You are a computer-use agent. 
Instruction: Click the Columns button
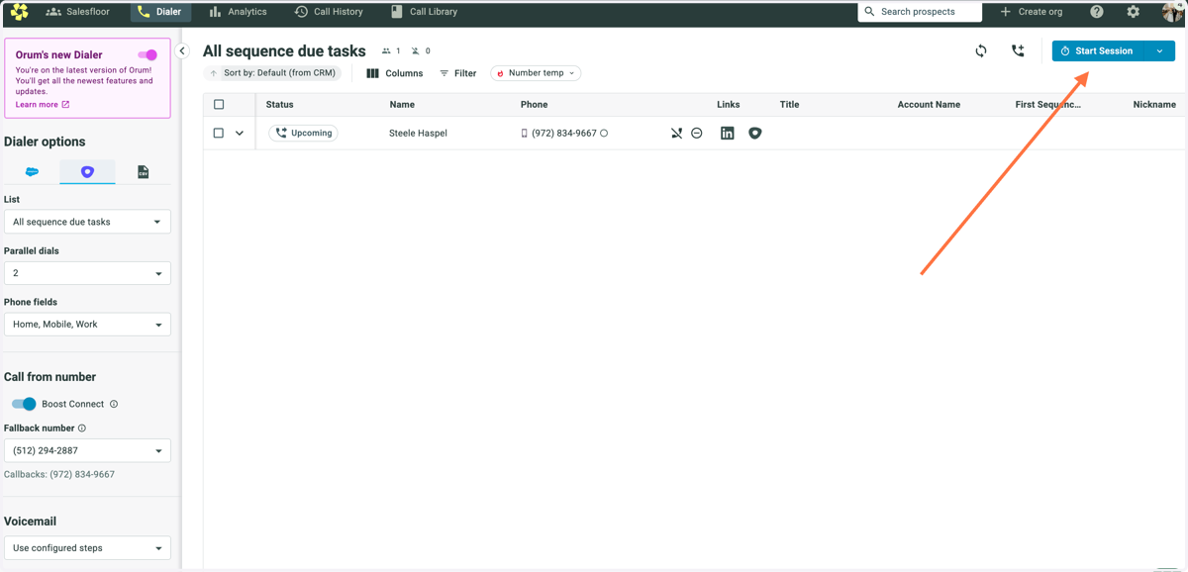[395, 73]
